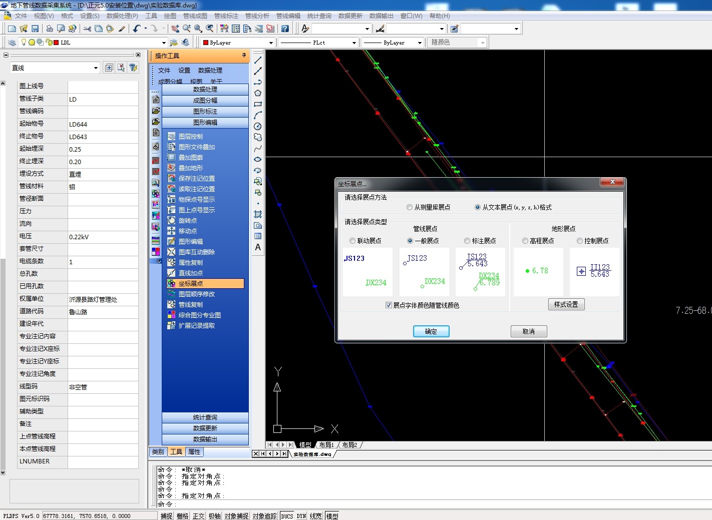712x520 pixels.
Task: Select the Circle draw tool
Action: coord(258,126)
